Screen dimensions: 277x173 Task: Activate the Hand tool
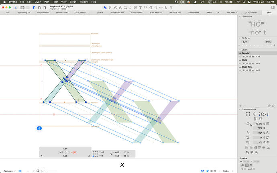pos(151,8)
